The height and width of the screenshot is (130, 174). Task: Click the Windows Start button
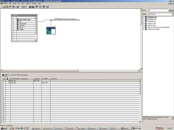(4, 128)
